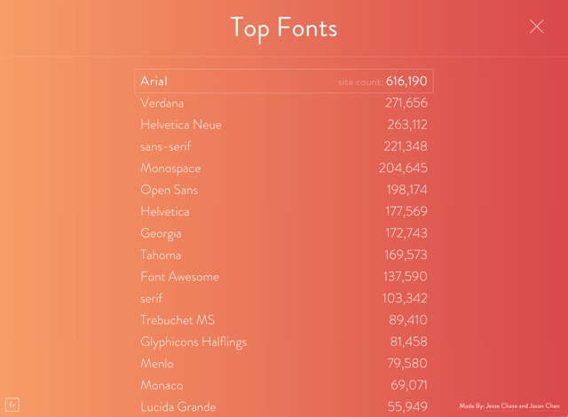Click the 55,949 count value
Image resolution: width=568 pixels, height=417 pixels.
[x=407, y=407]
